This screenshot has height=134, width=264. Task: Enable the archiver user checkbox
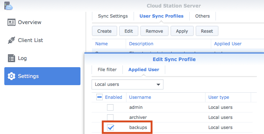(x=110, y=117)
